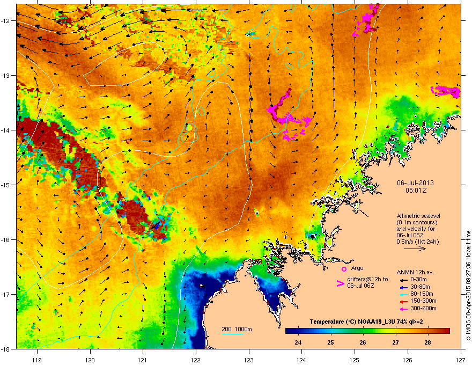Click the blue 30-80m legend arrow
The height and width of the screenshot is (365, 472).
[x=403, y=287]
